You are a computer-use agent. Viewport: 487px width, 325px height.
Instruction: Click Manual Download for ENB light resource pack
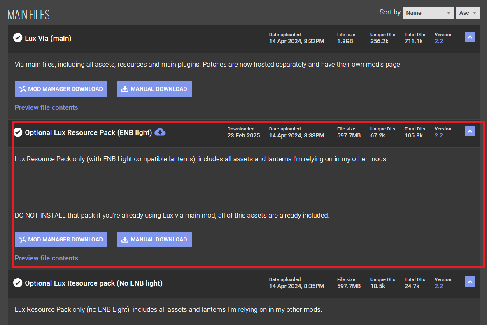154,240
